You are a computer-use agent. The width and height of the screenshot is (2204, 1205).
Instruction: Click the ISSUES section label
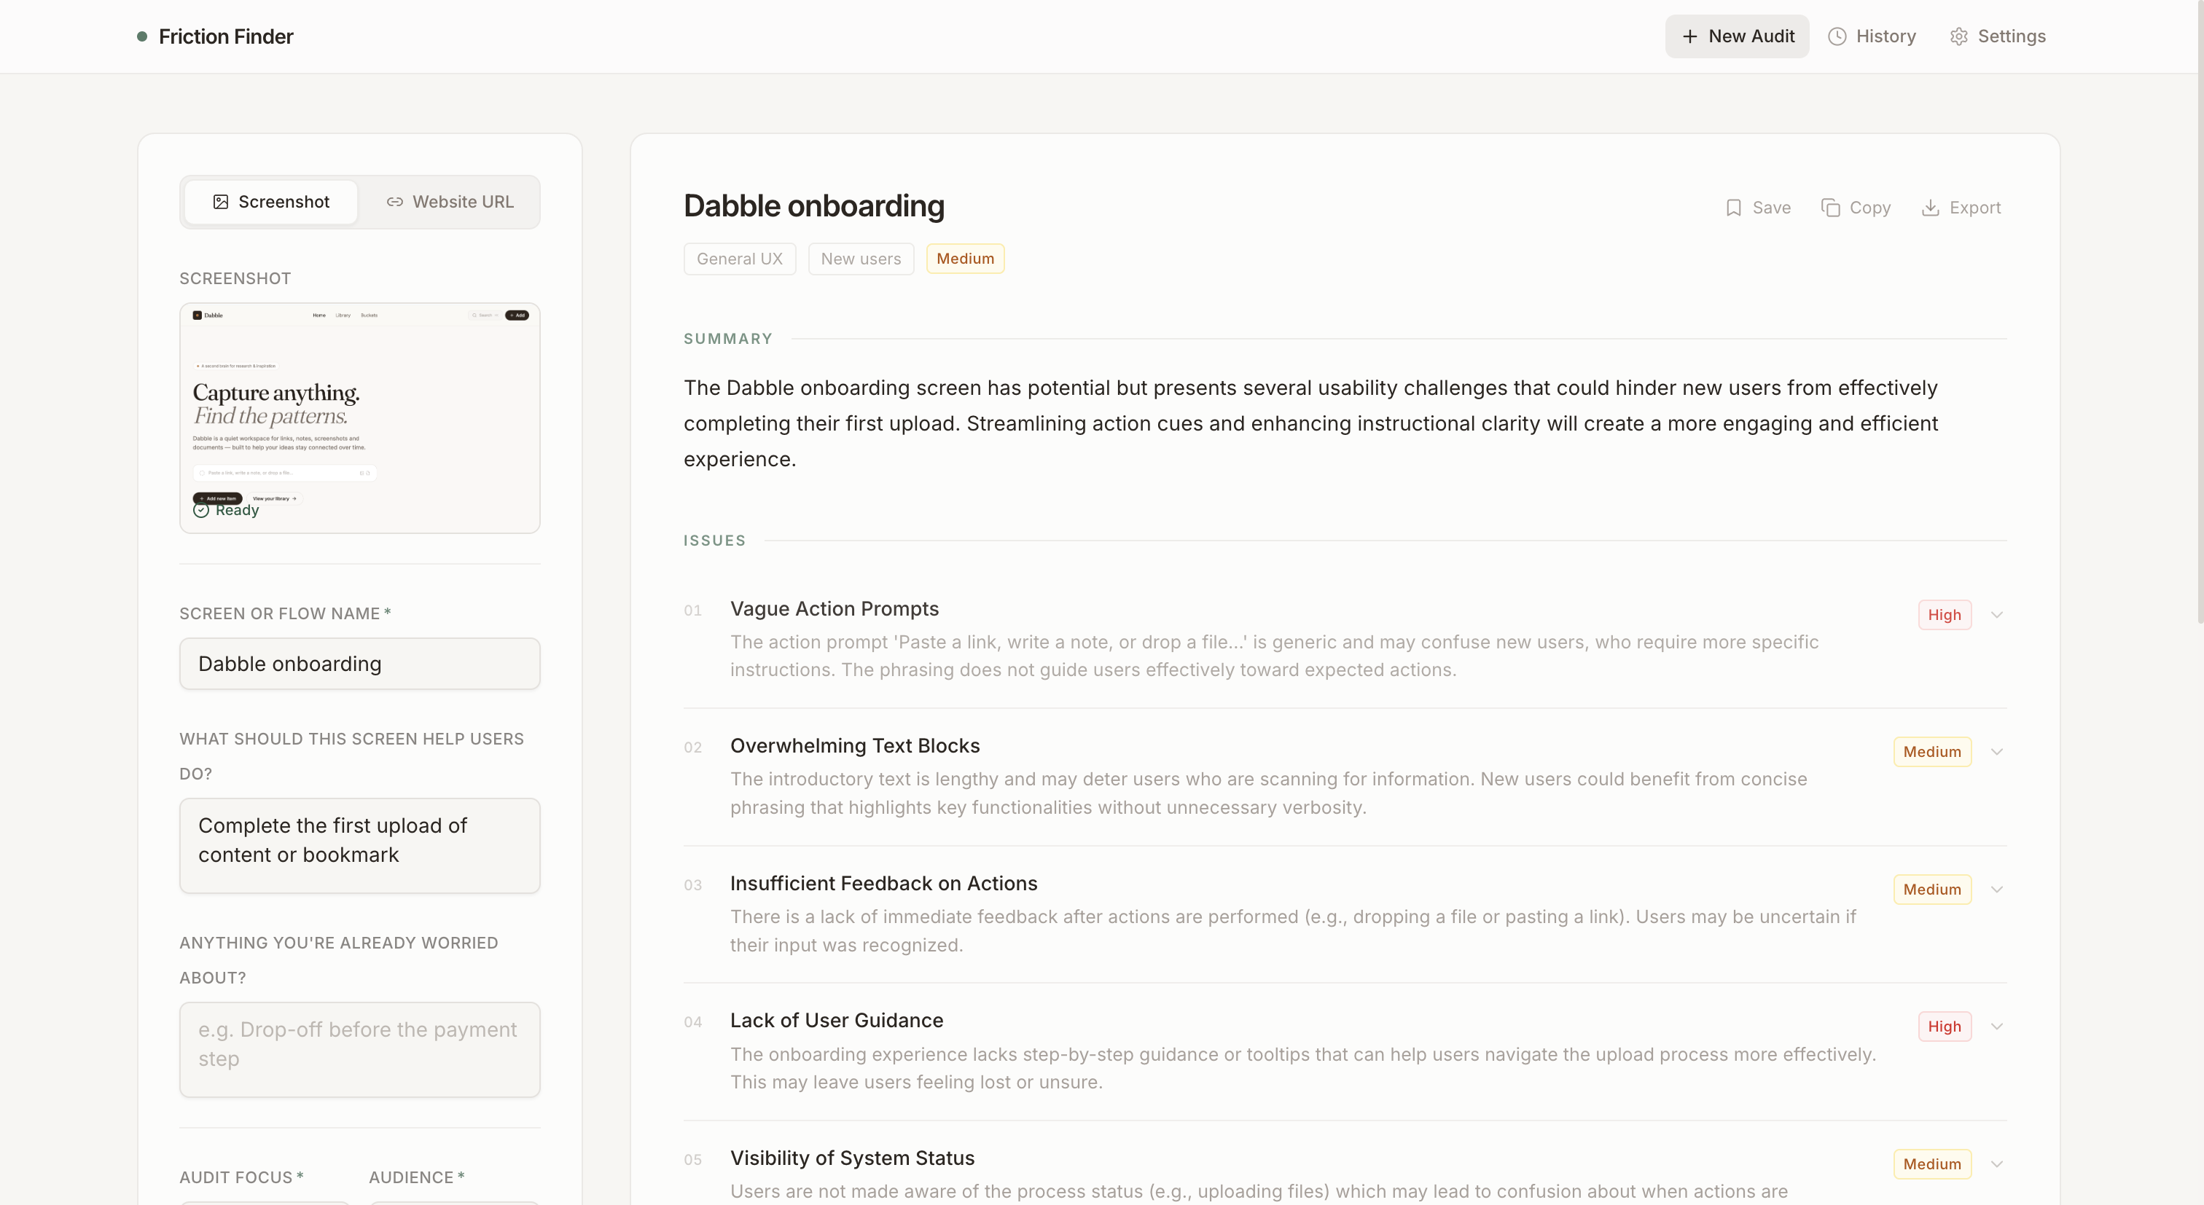point(714,541)
